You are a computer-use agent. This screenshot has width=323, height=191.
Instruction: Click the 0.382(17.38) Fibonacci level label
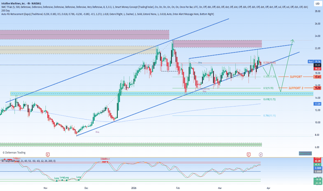(269, 77)
